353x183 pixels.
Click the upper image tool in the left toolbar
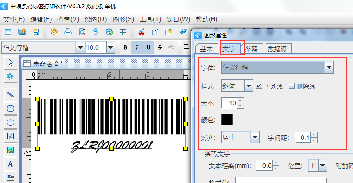pyautogui.click(x=11, y=136)
